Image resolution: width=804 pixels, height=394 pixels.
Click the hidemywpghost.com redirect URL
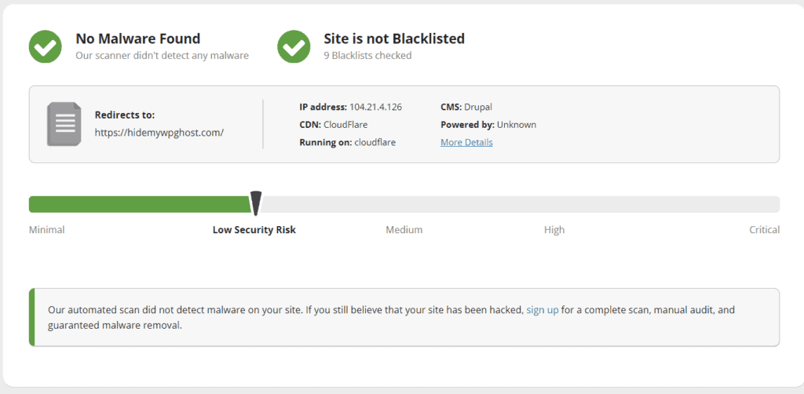(159, 133)
